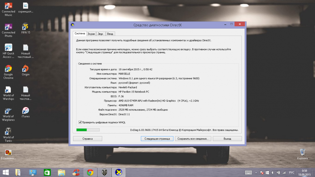This screenshot has width=315, height=177.
Task: Click the 4096MB RAM value
Action: pos(126,105)
